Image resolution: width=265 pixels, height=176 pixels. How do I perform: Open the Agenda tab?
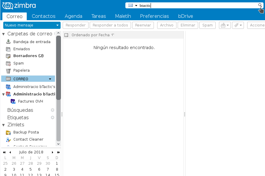pos(73,16)
